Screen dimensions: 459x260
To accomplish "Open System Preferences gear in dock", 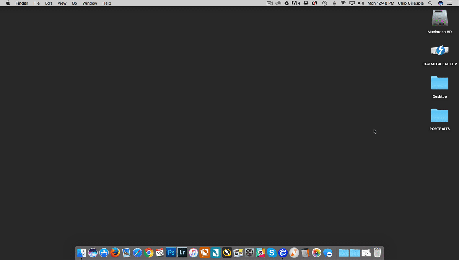I will tap(249, 252).
